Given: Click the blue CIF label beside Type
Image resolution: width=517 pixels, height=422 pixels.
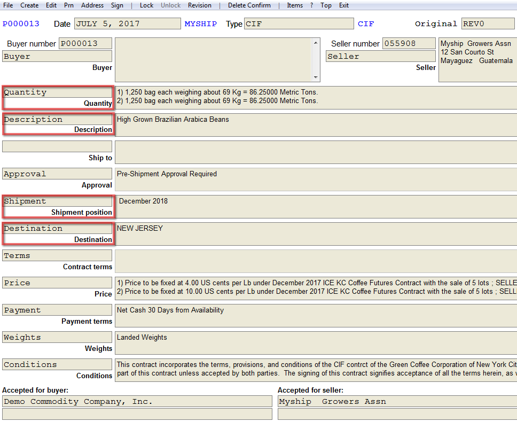Looking at the screenshot, I should tap(366, 24).
